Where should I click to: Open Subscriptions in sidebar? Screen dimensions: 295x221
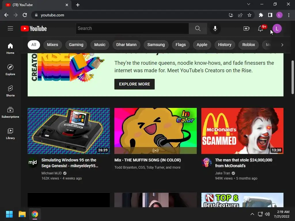(10, 112)
